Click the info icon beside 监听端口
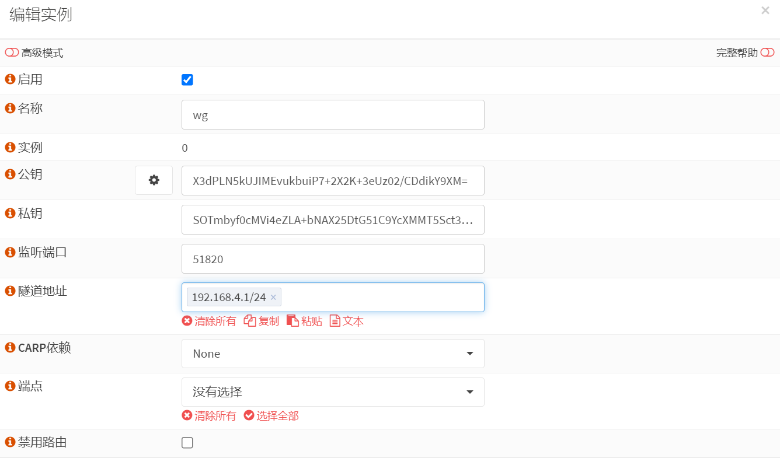 coord(10,252)
